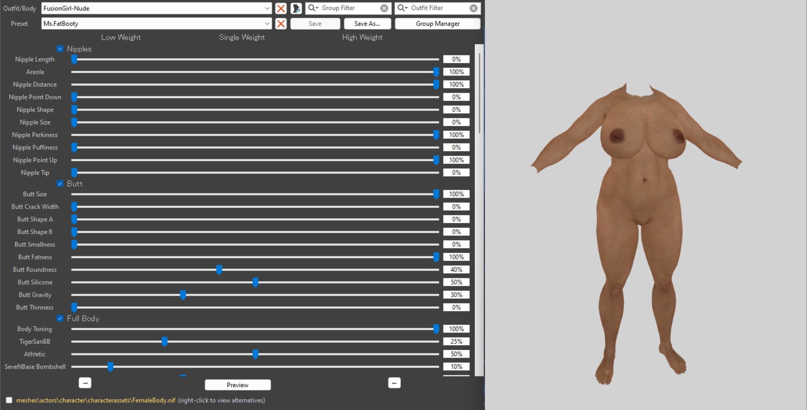Viewport: 807px width, 410px height.
Task: Click the Butt Crack Width slider handle
Action: point(74,207)
